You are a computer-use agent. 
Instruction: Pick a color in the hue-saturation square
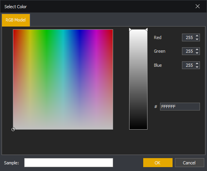(x=63, y=79)
